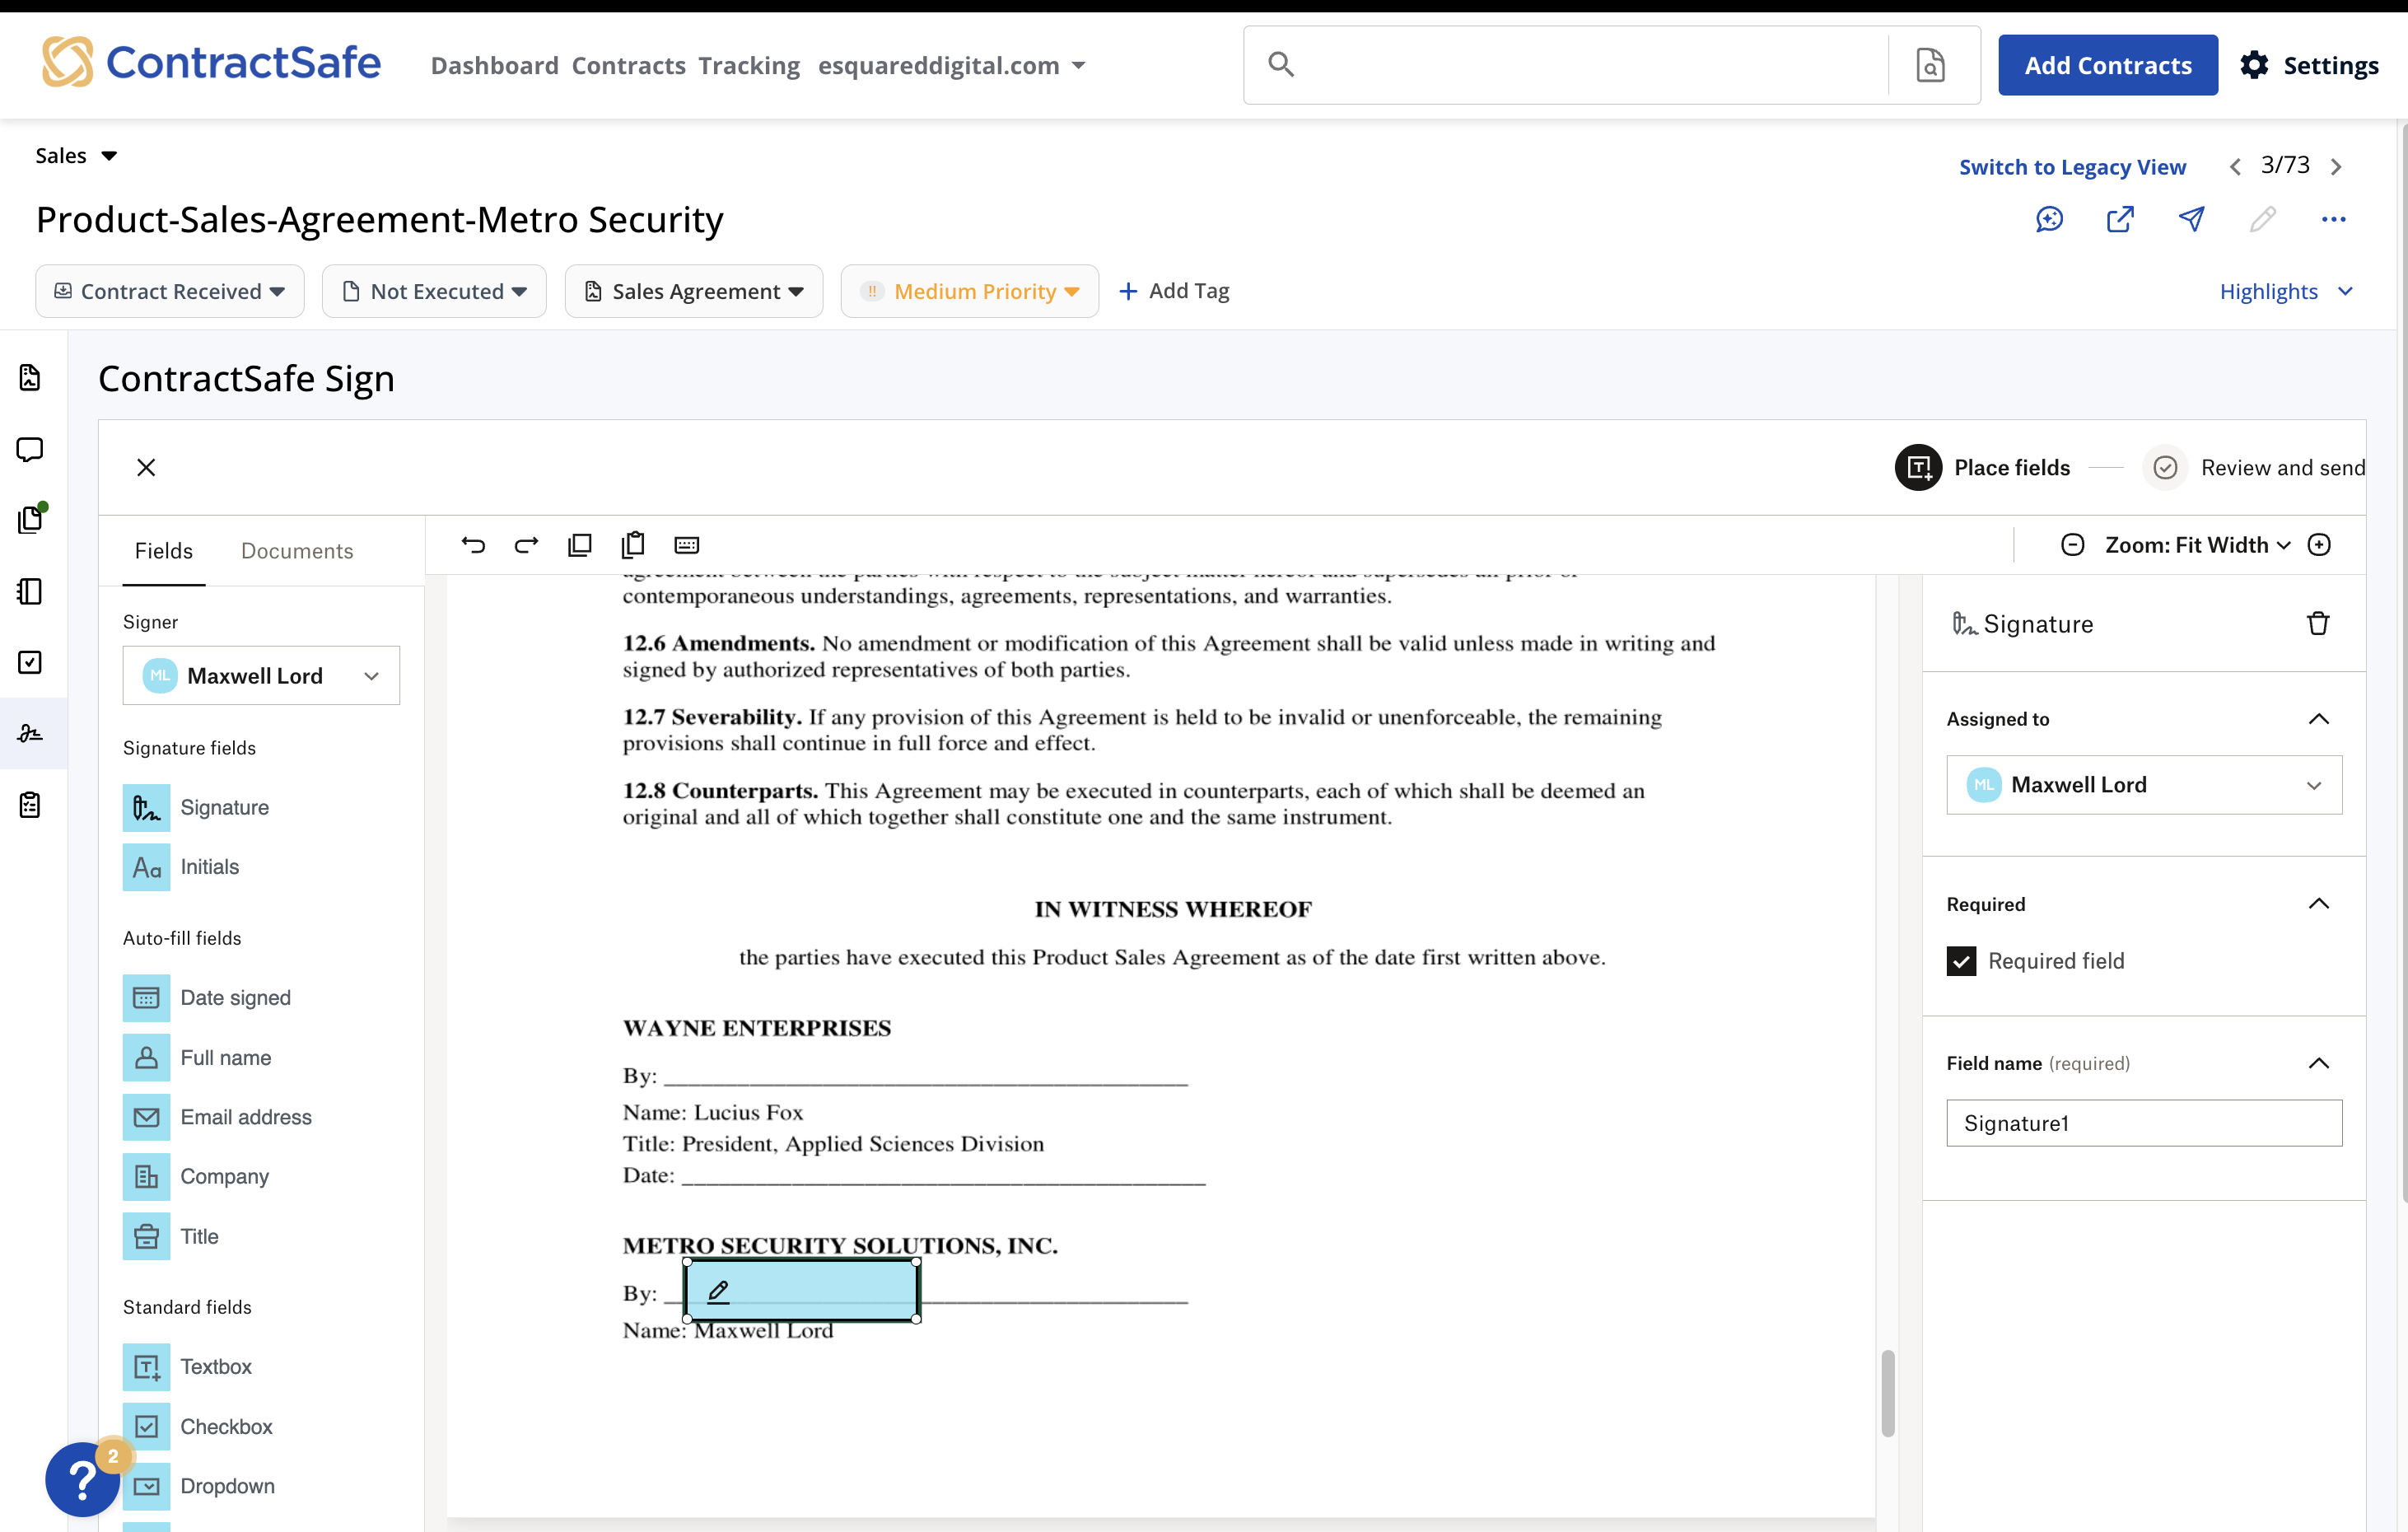
Task: Open the Assigned to signer dropdown
Action: tap(2144, 785)
